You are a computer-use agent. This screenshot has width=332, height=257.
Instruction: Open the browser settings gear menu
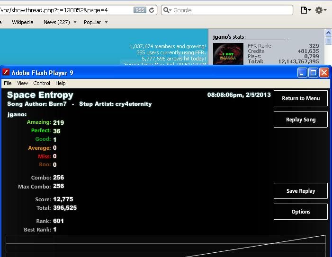pos(321,10)
